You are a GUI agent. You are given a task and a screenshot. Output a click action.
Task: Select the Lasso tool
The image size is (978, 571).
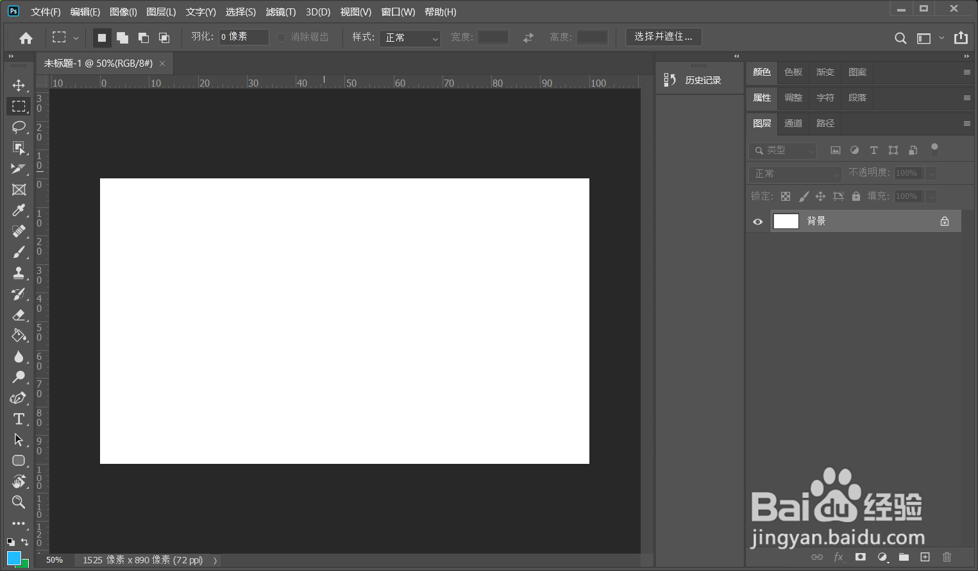click(x=19, y=127)
